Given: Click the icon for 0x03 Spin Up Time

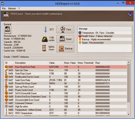Looking at the screenshot, I should pos(6,70).
